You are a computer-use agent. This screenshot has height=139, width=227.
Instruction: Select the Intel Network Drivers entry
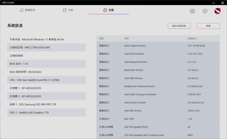pyautogui.click(x=158, y=62)
